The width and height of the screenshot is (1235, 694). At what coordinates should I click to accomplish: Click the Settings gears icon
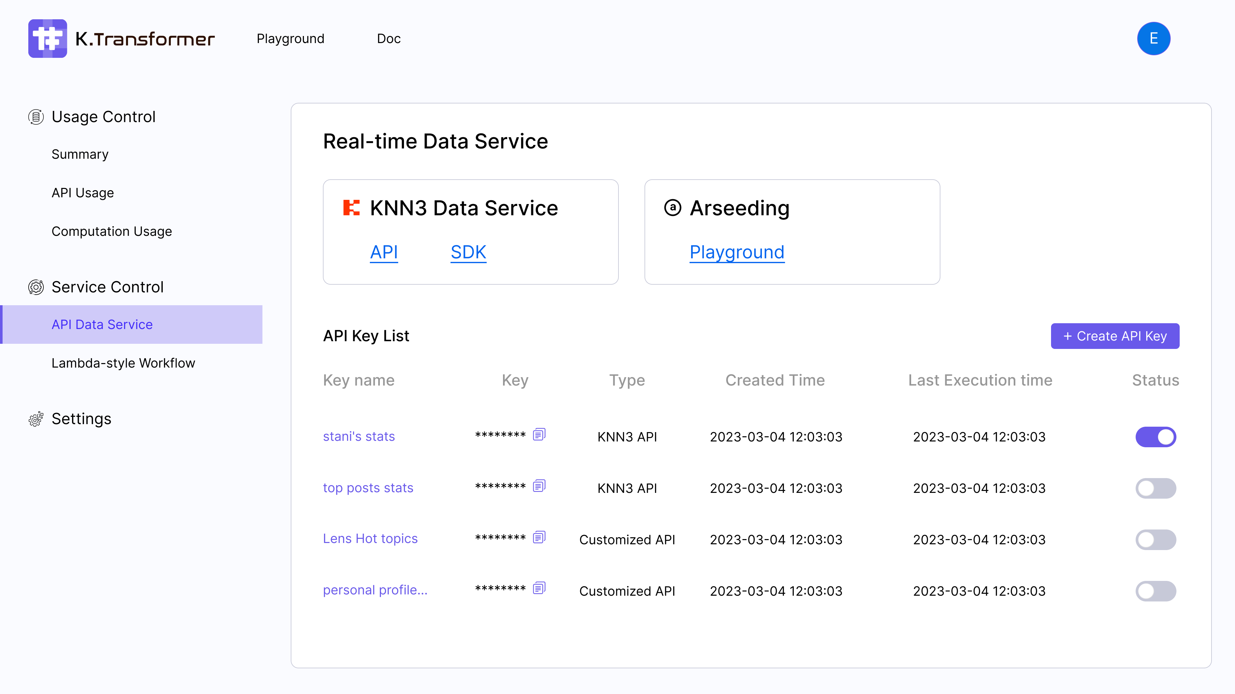(x=36, y=419)
